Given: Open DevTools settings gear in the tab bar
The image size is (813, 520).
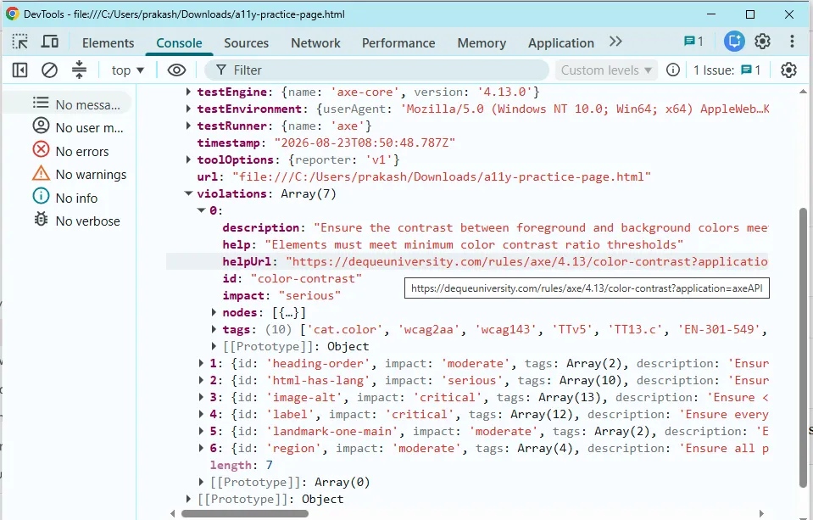Looking at the screenshot, I should coord(762,41).
